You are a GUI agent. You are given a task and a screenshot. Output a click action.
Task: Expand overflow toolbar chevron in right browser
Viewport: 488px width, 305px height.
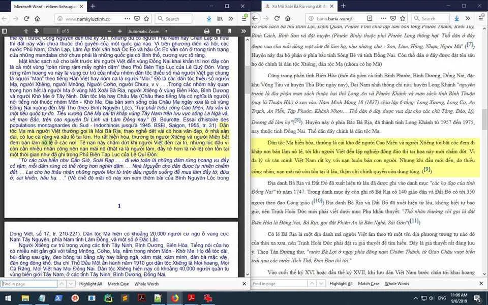tap(468, 18)
